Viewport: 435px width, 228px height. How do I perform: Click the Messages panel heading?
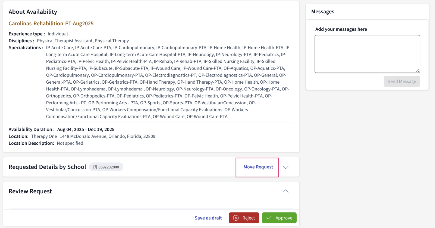323,12
